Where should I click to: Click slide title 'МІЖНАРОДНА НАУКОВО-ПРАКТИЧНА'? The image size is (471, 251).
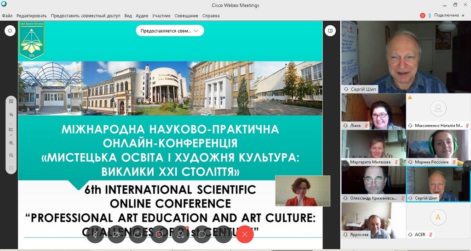click(x=170, y=129)
